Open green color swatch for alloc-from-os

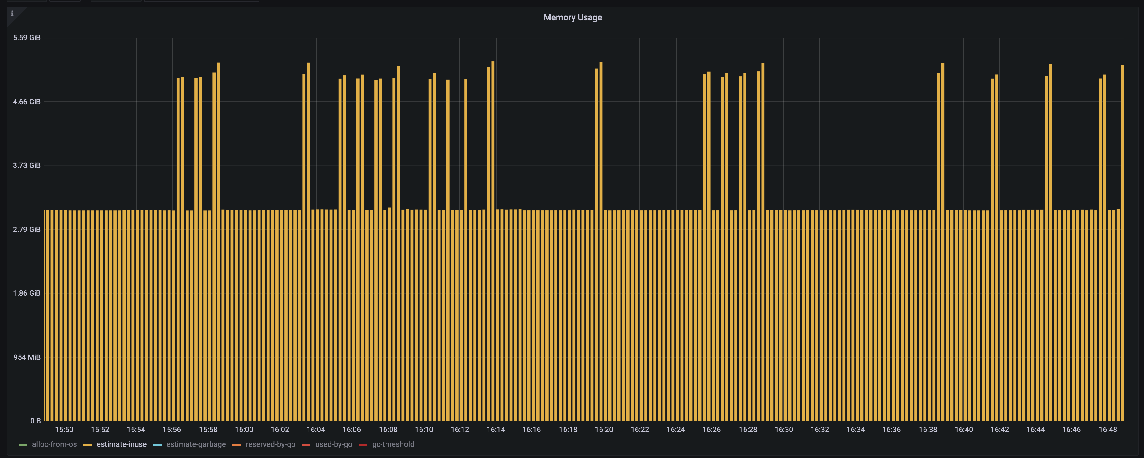[23, 445]
